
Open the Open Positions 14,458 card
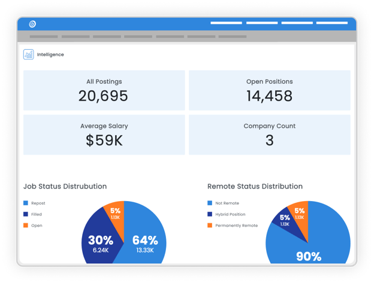pyautogui.click(x=270, y=90)
